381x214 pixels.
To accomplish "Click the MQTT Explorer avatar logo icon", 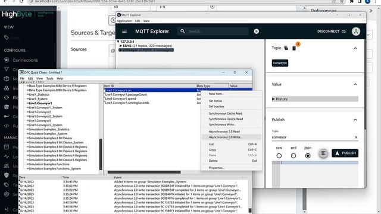I will [356, 32].
